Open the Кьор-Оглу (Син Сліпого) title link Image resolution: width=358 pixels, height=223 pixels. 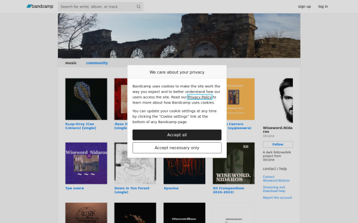click(x=81, y=126)
